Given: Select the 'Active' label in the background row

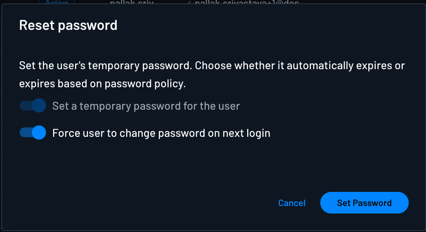Looking at the screenshot, I should (56, 3).
